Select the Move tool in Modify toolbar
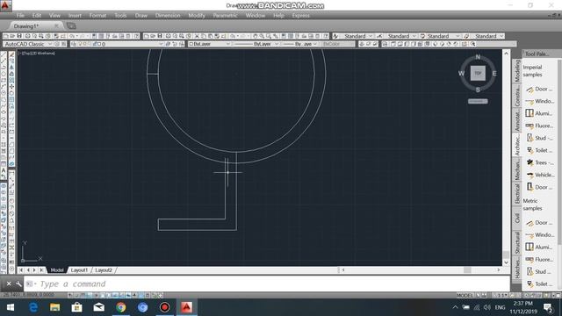The image size is (562, 316). click(x=11, y=86)
